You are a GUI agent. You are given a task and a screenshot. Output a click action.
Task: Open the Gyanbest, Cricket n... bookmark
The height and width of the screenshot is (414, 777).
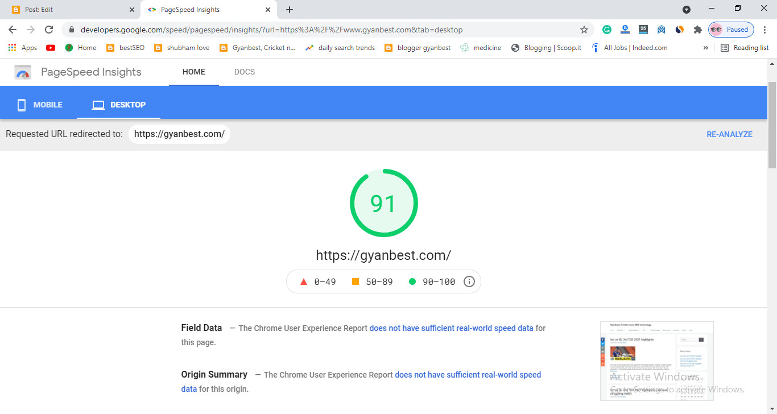pos(257,48)
